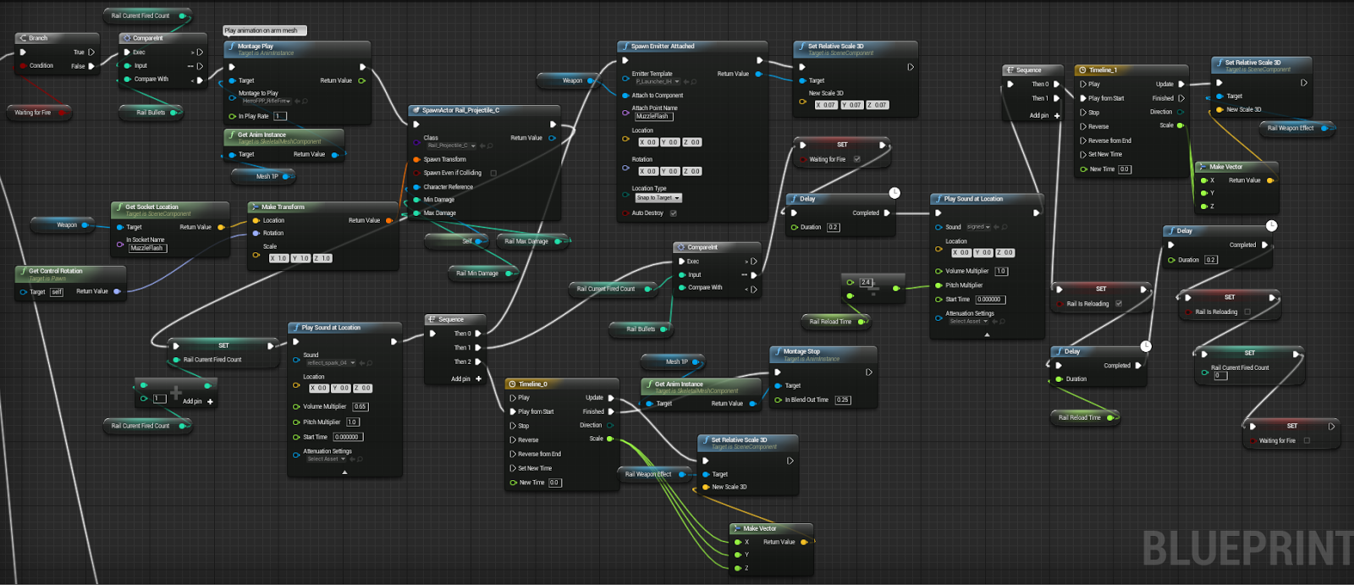Click the Timeline_1 node clock icon

click(x=1082, y=70)
